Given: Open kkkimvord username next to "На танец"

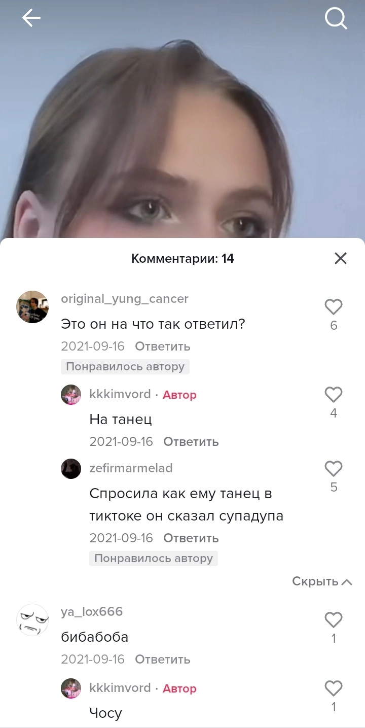Looking at the screenshot, I should (120, 394).
